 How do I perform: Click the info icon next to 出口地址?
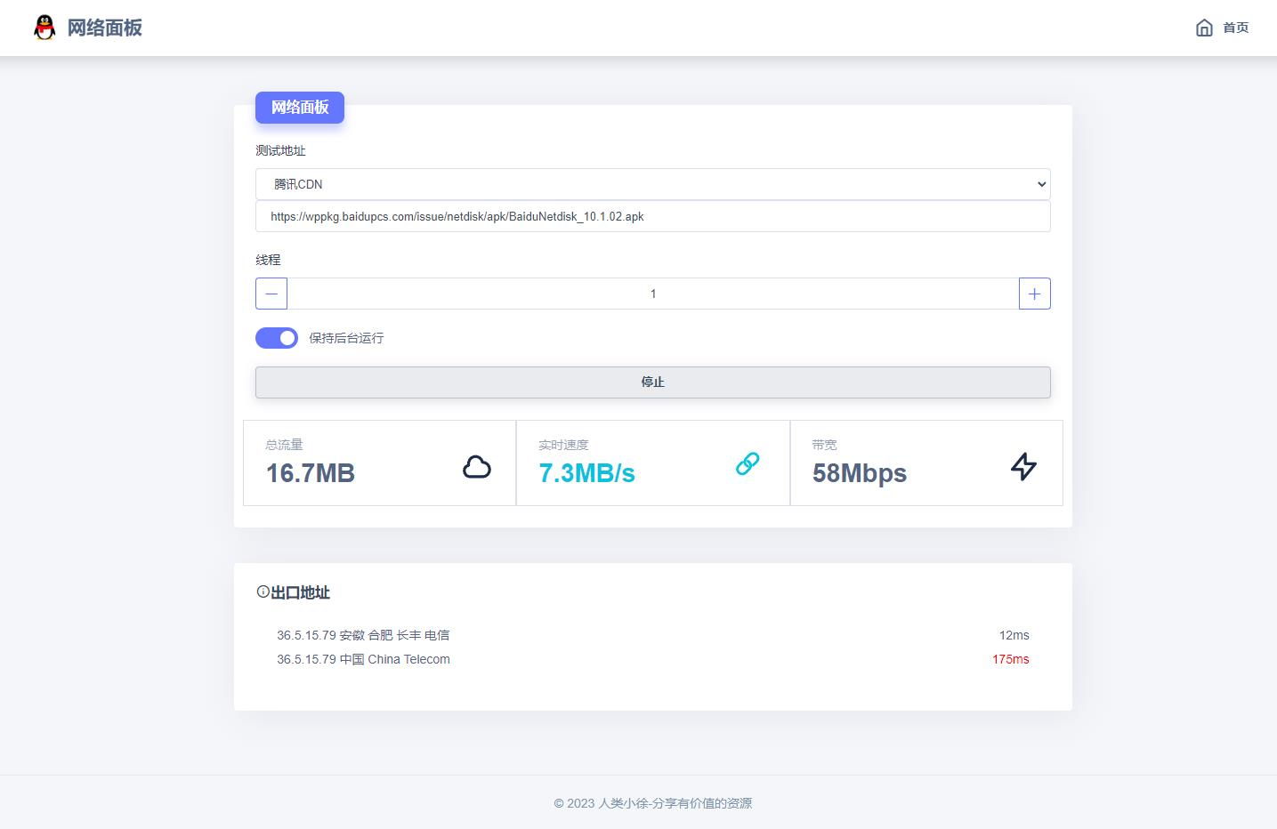(x=263, y=592)
